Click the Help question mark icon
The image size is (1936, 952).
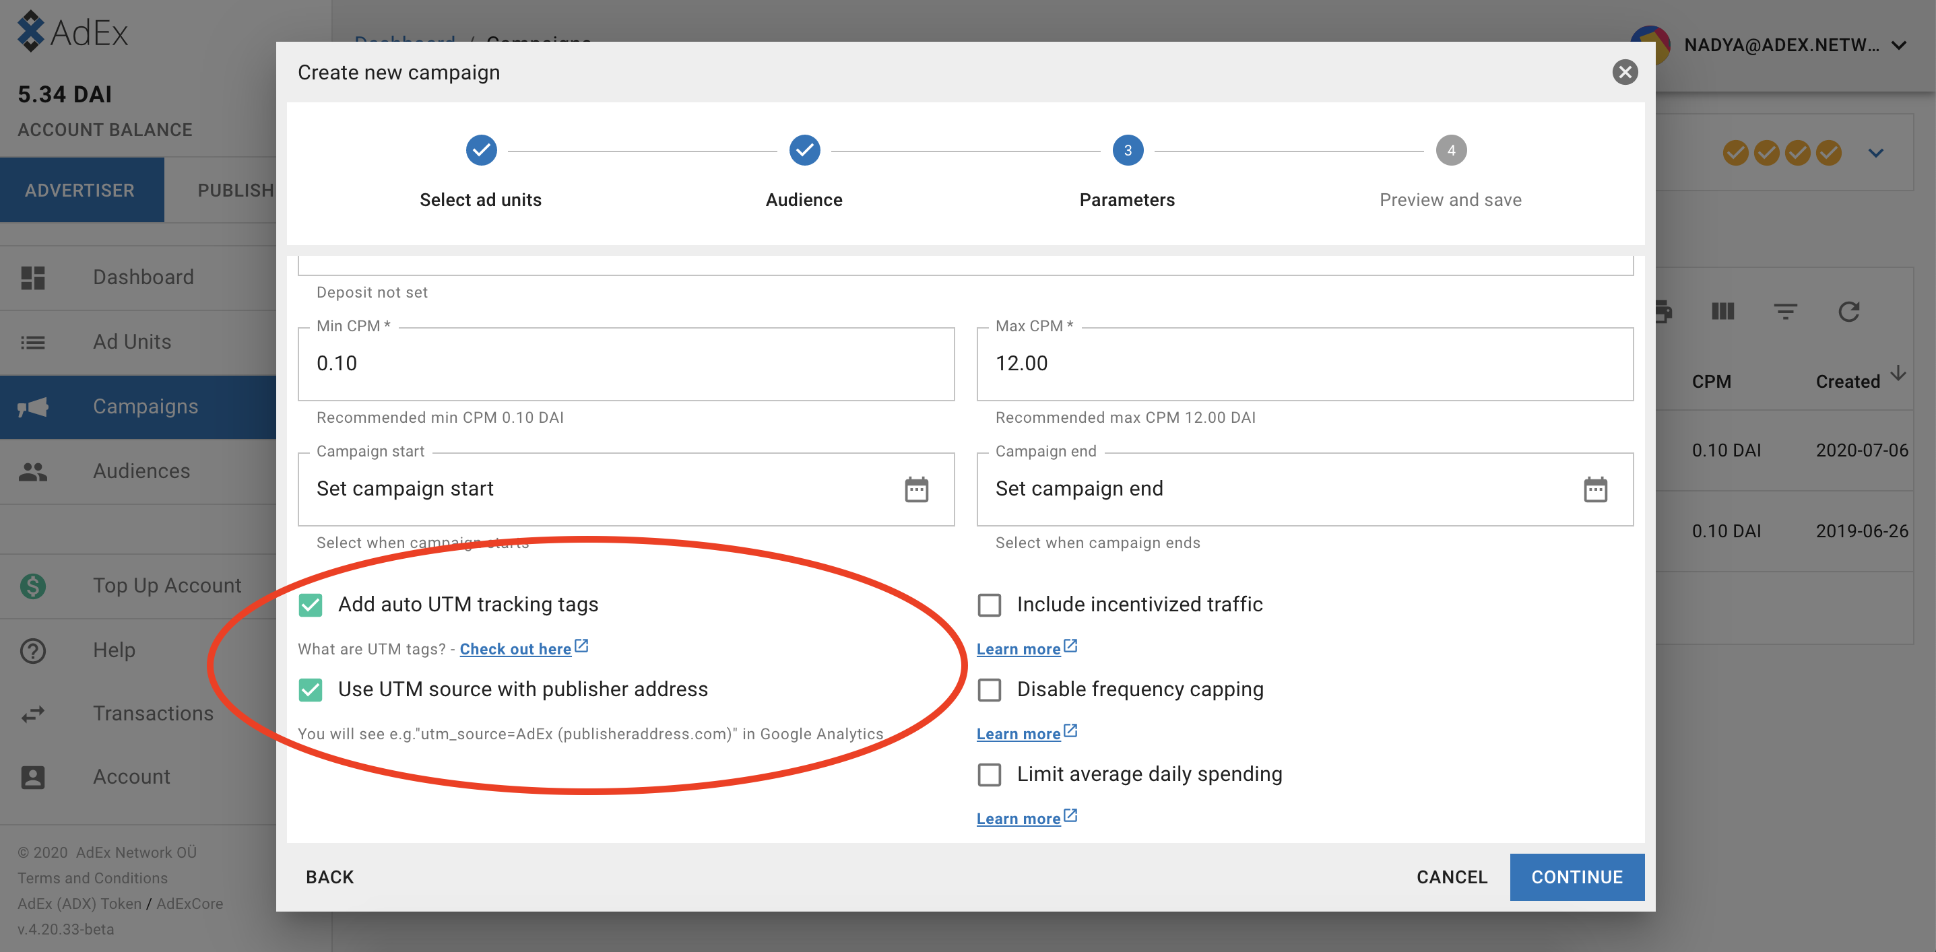point(33,650)
